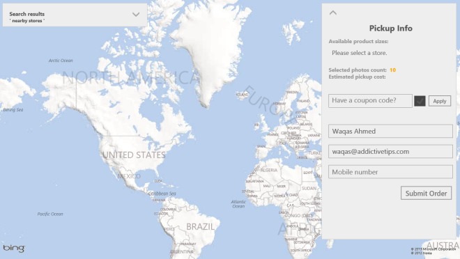This screenshot has height=259, width=460.
Task: Click the coupon code input field
Action: 370,101
